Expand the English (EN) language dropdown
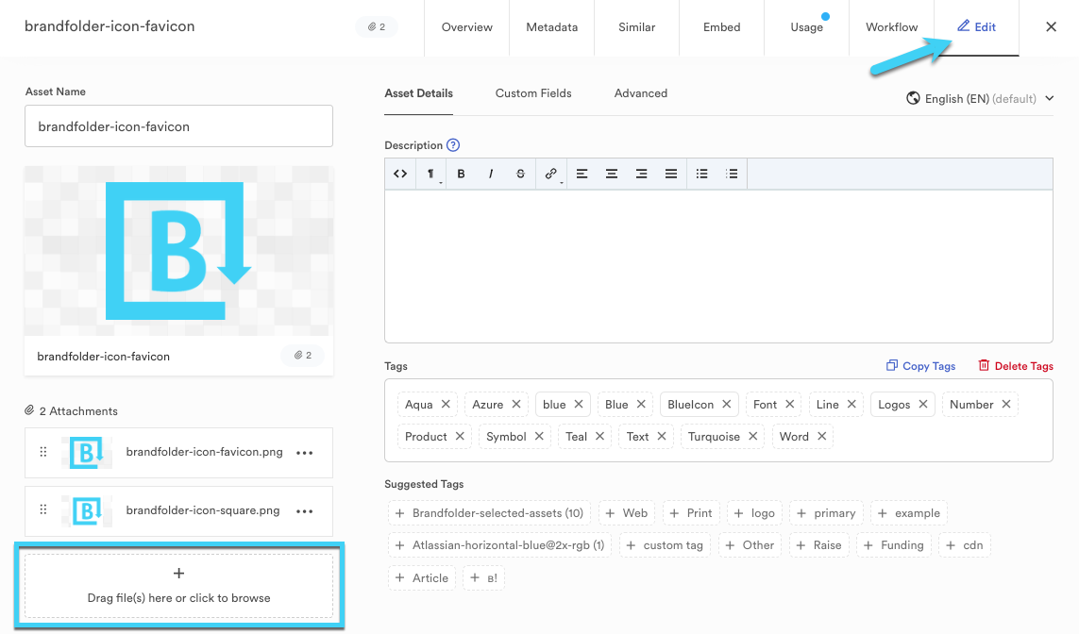 [x=980, y=98]
